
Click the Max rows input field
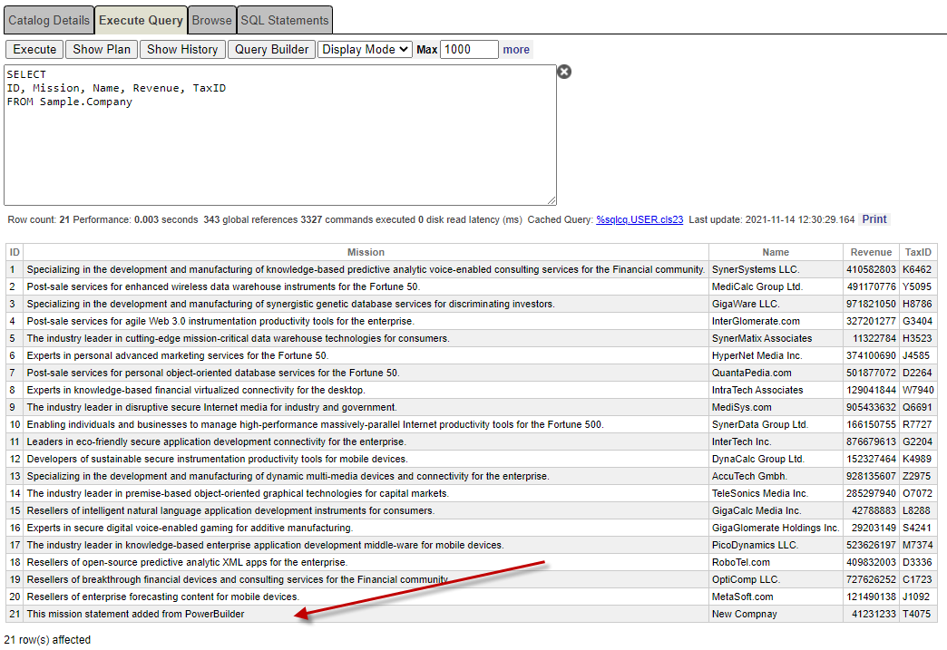click(469, 50)
